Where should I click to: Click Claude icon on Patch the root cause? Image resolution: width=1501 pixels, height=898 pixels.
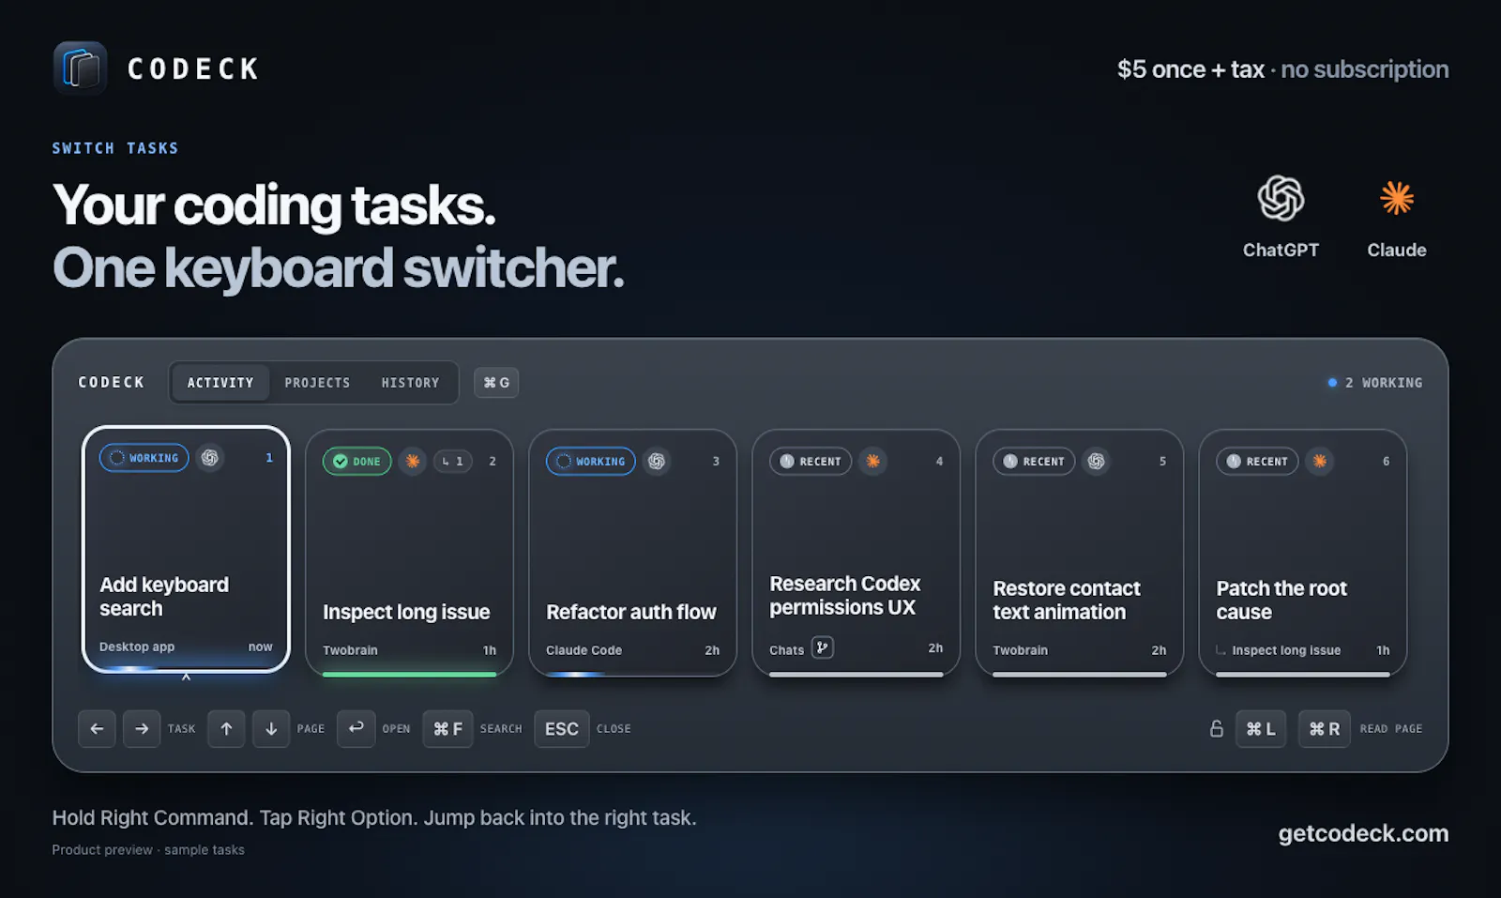1320,462
